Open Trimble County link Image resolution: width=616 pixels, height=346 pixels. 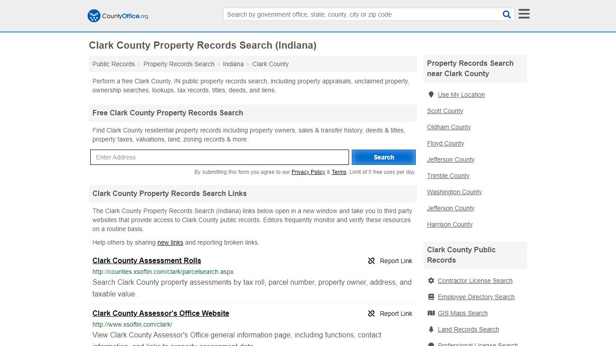448,176
